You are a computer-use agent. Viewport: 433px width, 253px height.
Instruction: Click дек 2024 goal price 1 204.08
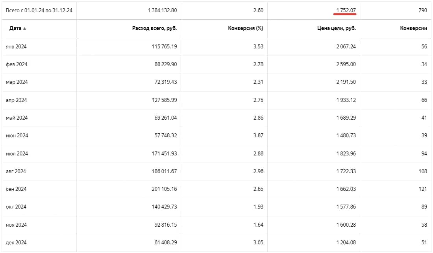tap(346, 242)
